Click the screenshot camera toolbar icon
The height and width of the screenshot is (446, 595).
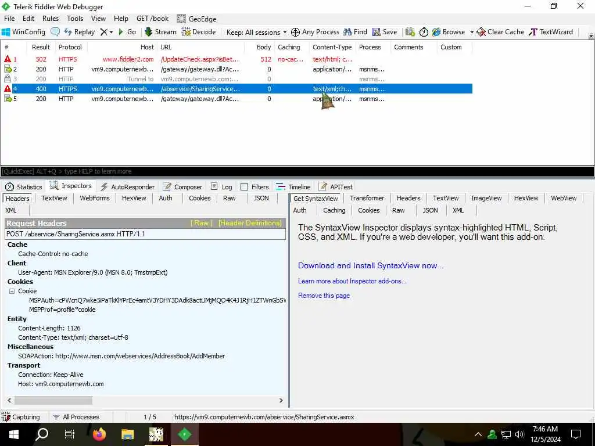point(410,32)
